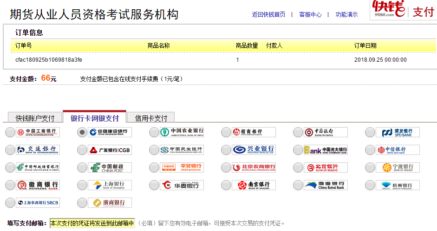Choose the 中国民生银行 radio option
This screenshot has height=231, width=437.
[x=154, y=150]
